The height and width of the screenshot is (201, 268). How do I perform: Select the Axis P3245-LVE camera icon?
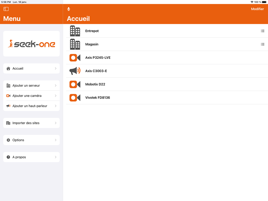tap(75, 58)
